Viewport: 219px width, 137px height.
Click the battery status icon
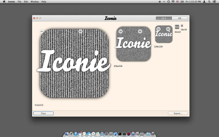(x=182, y=2)
